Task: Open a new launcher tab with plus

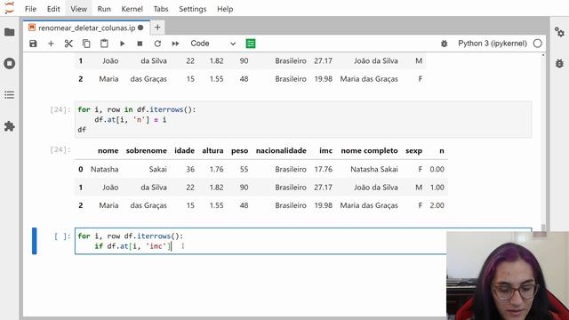Action: pos(157,28)
